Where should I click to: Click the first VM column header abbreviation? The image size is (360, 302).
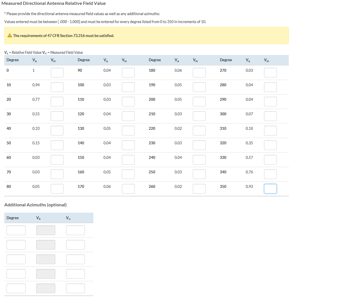point(53,60)
